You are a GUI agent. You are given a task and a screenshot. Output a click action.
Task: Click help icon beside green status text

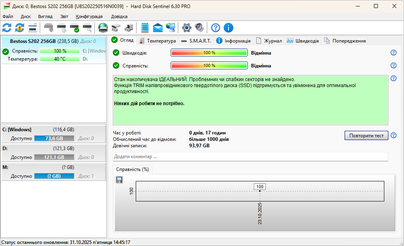(394, 78)
